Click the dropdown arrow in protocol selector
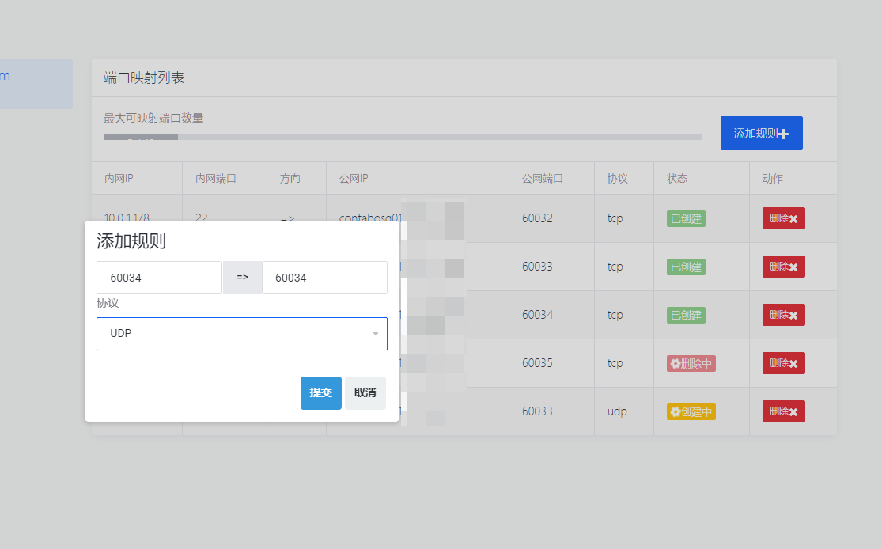This screenshot has height=549, width=882. 376,334
